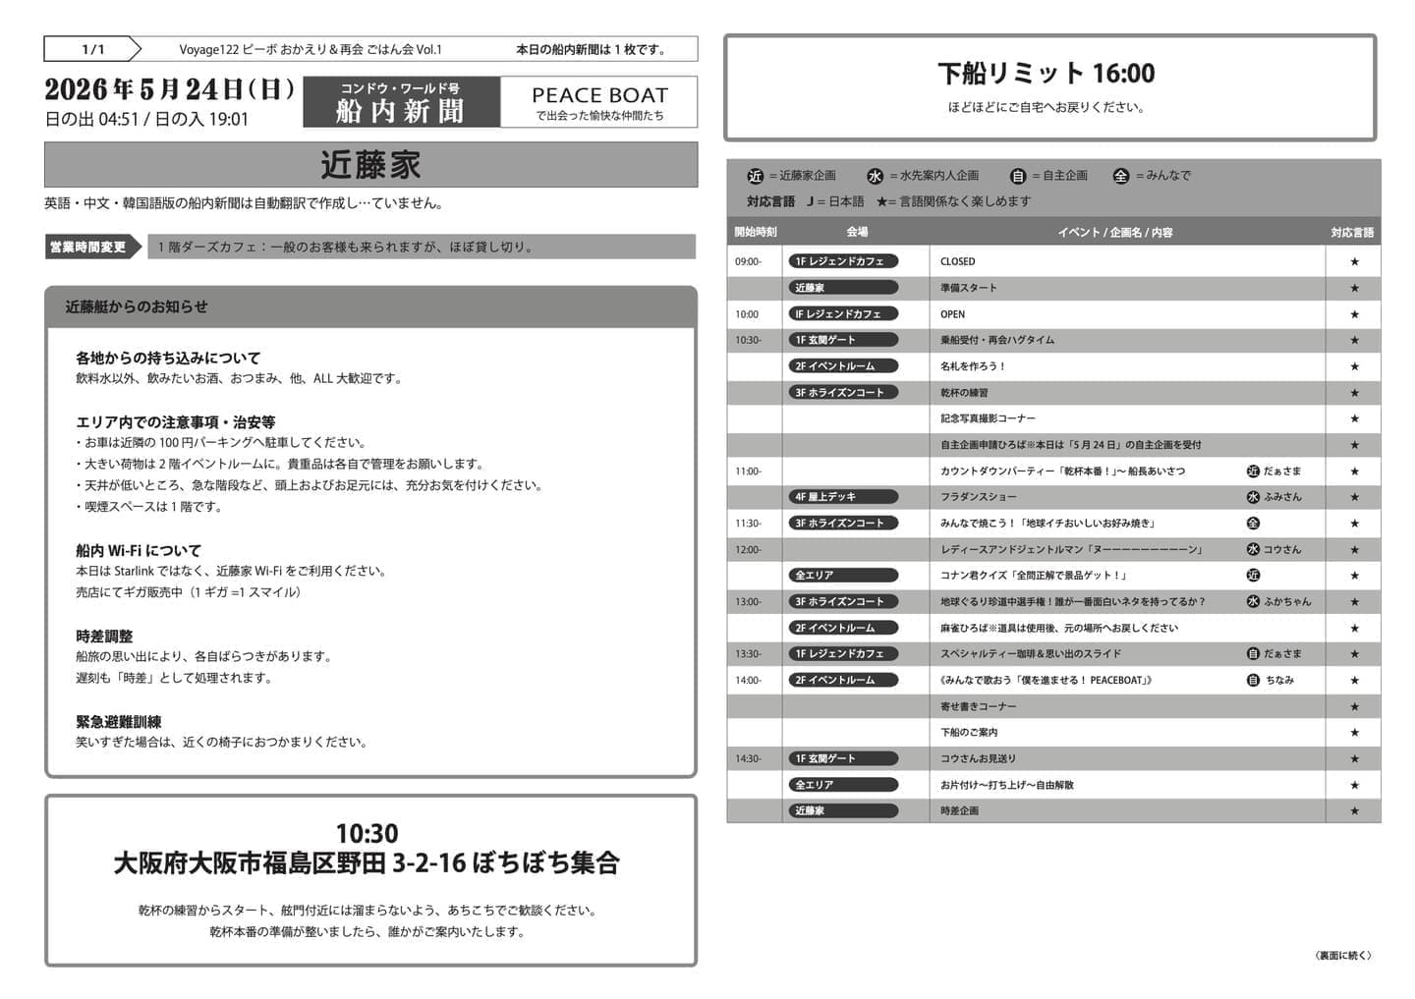Click the 自 circle icon in the legend
The height and width of the screenshot is (999, 1415).
coord(1018,176)
